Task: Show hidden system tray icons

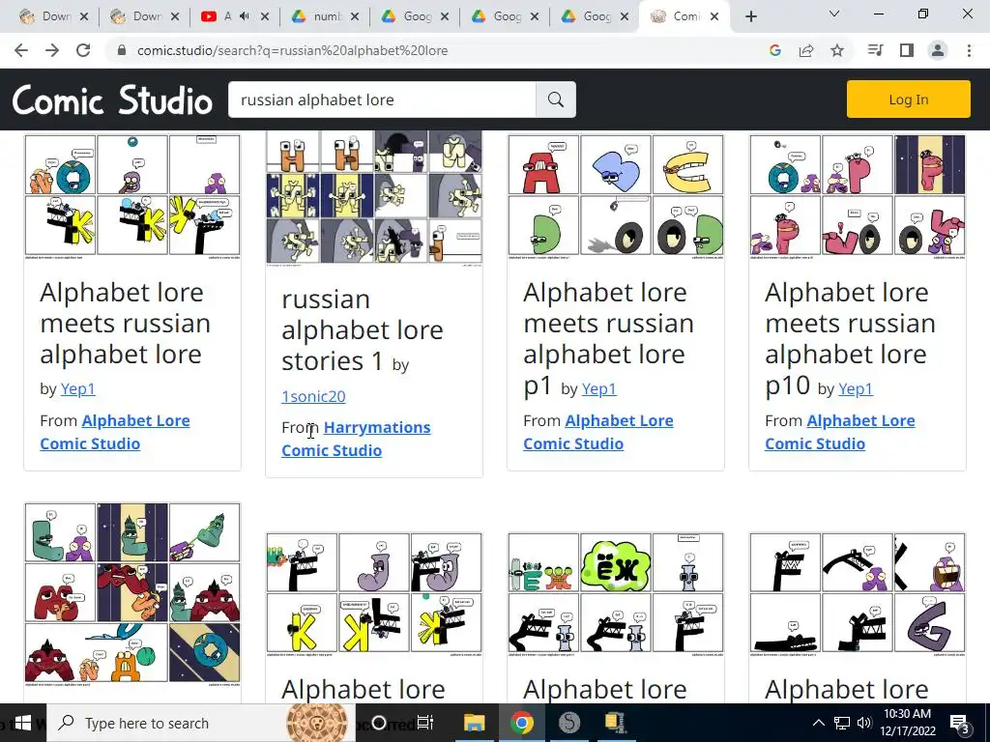Action: click(818, 723)
